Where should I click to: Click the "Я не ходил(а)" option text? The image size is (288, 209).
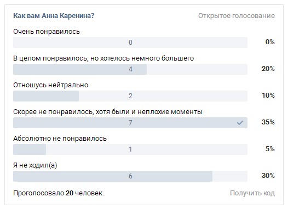pos(35,165)
